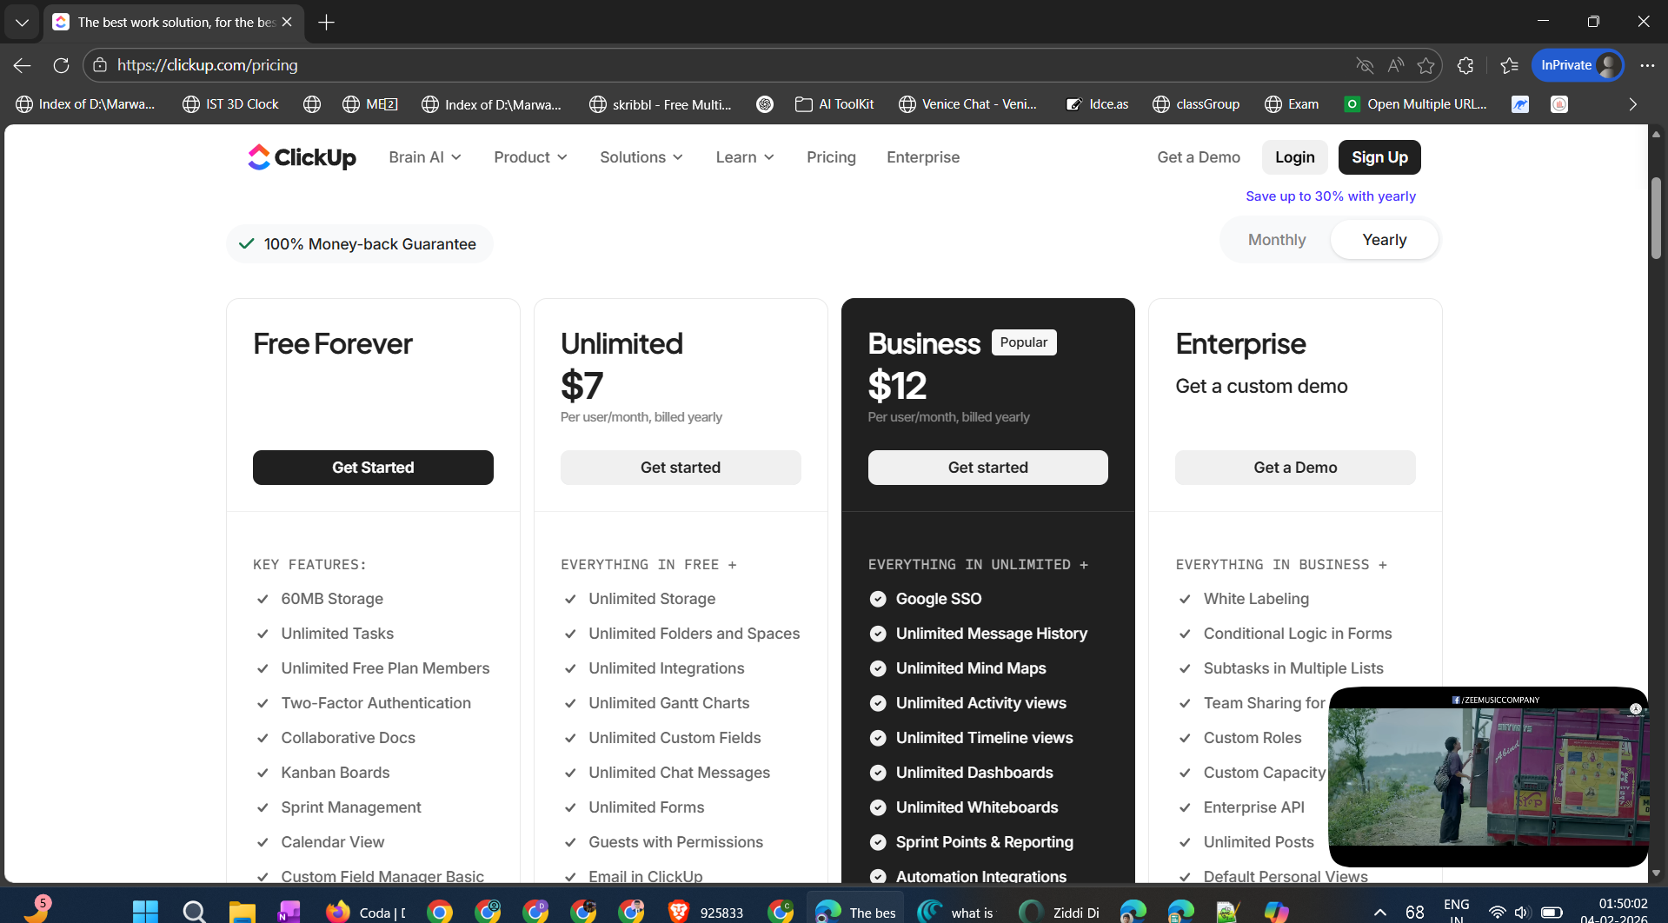The width and height of the screenshot is (1668, 923).
Task: Open Windows taskbar search
Action: pyautogui.click(x=194, y=912)
